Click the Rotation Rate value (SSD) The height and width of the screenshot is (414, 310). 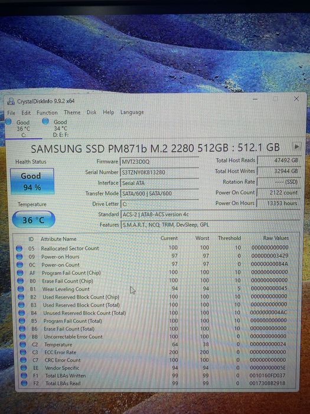point(279,182)
